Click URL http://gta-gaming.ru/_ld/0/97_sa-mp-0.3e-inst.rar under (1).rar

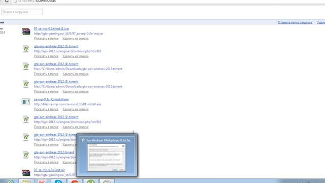coord(69,34)
